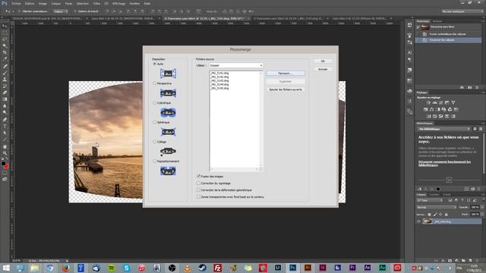Open the Affichage menu
The image size is (486, 273).
(118, 3)
